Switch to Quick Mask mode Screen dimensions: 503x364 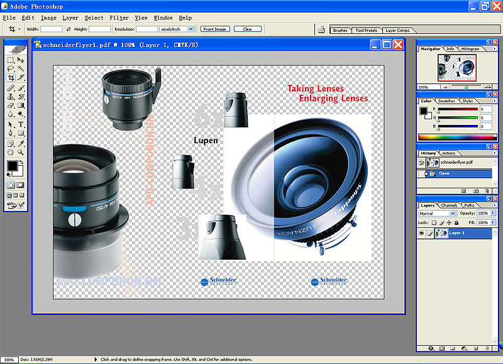click(21, 185)
